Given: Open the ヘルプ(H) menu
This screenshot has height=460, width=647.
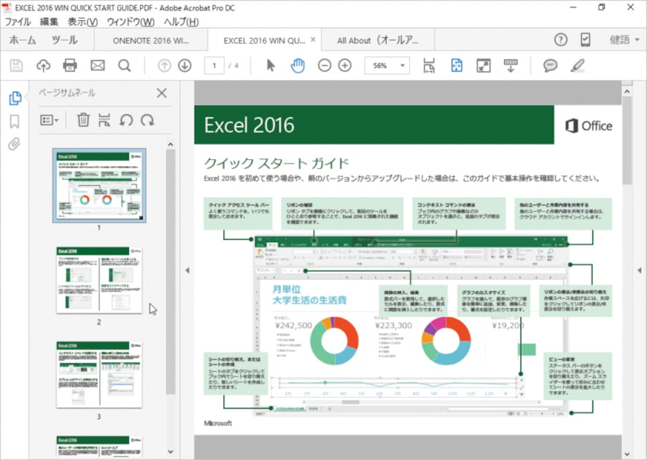Looking at the screenshot, I should point(181,22).
